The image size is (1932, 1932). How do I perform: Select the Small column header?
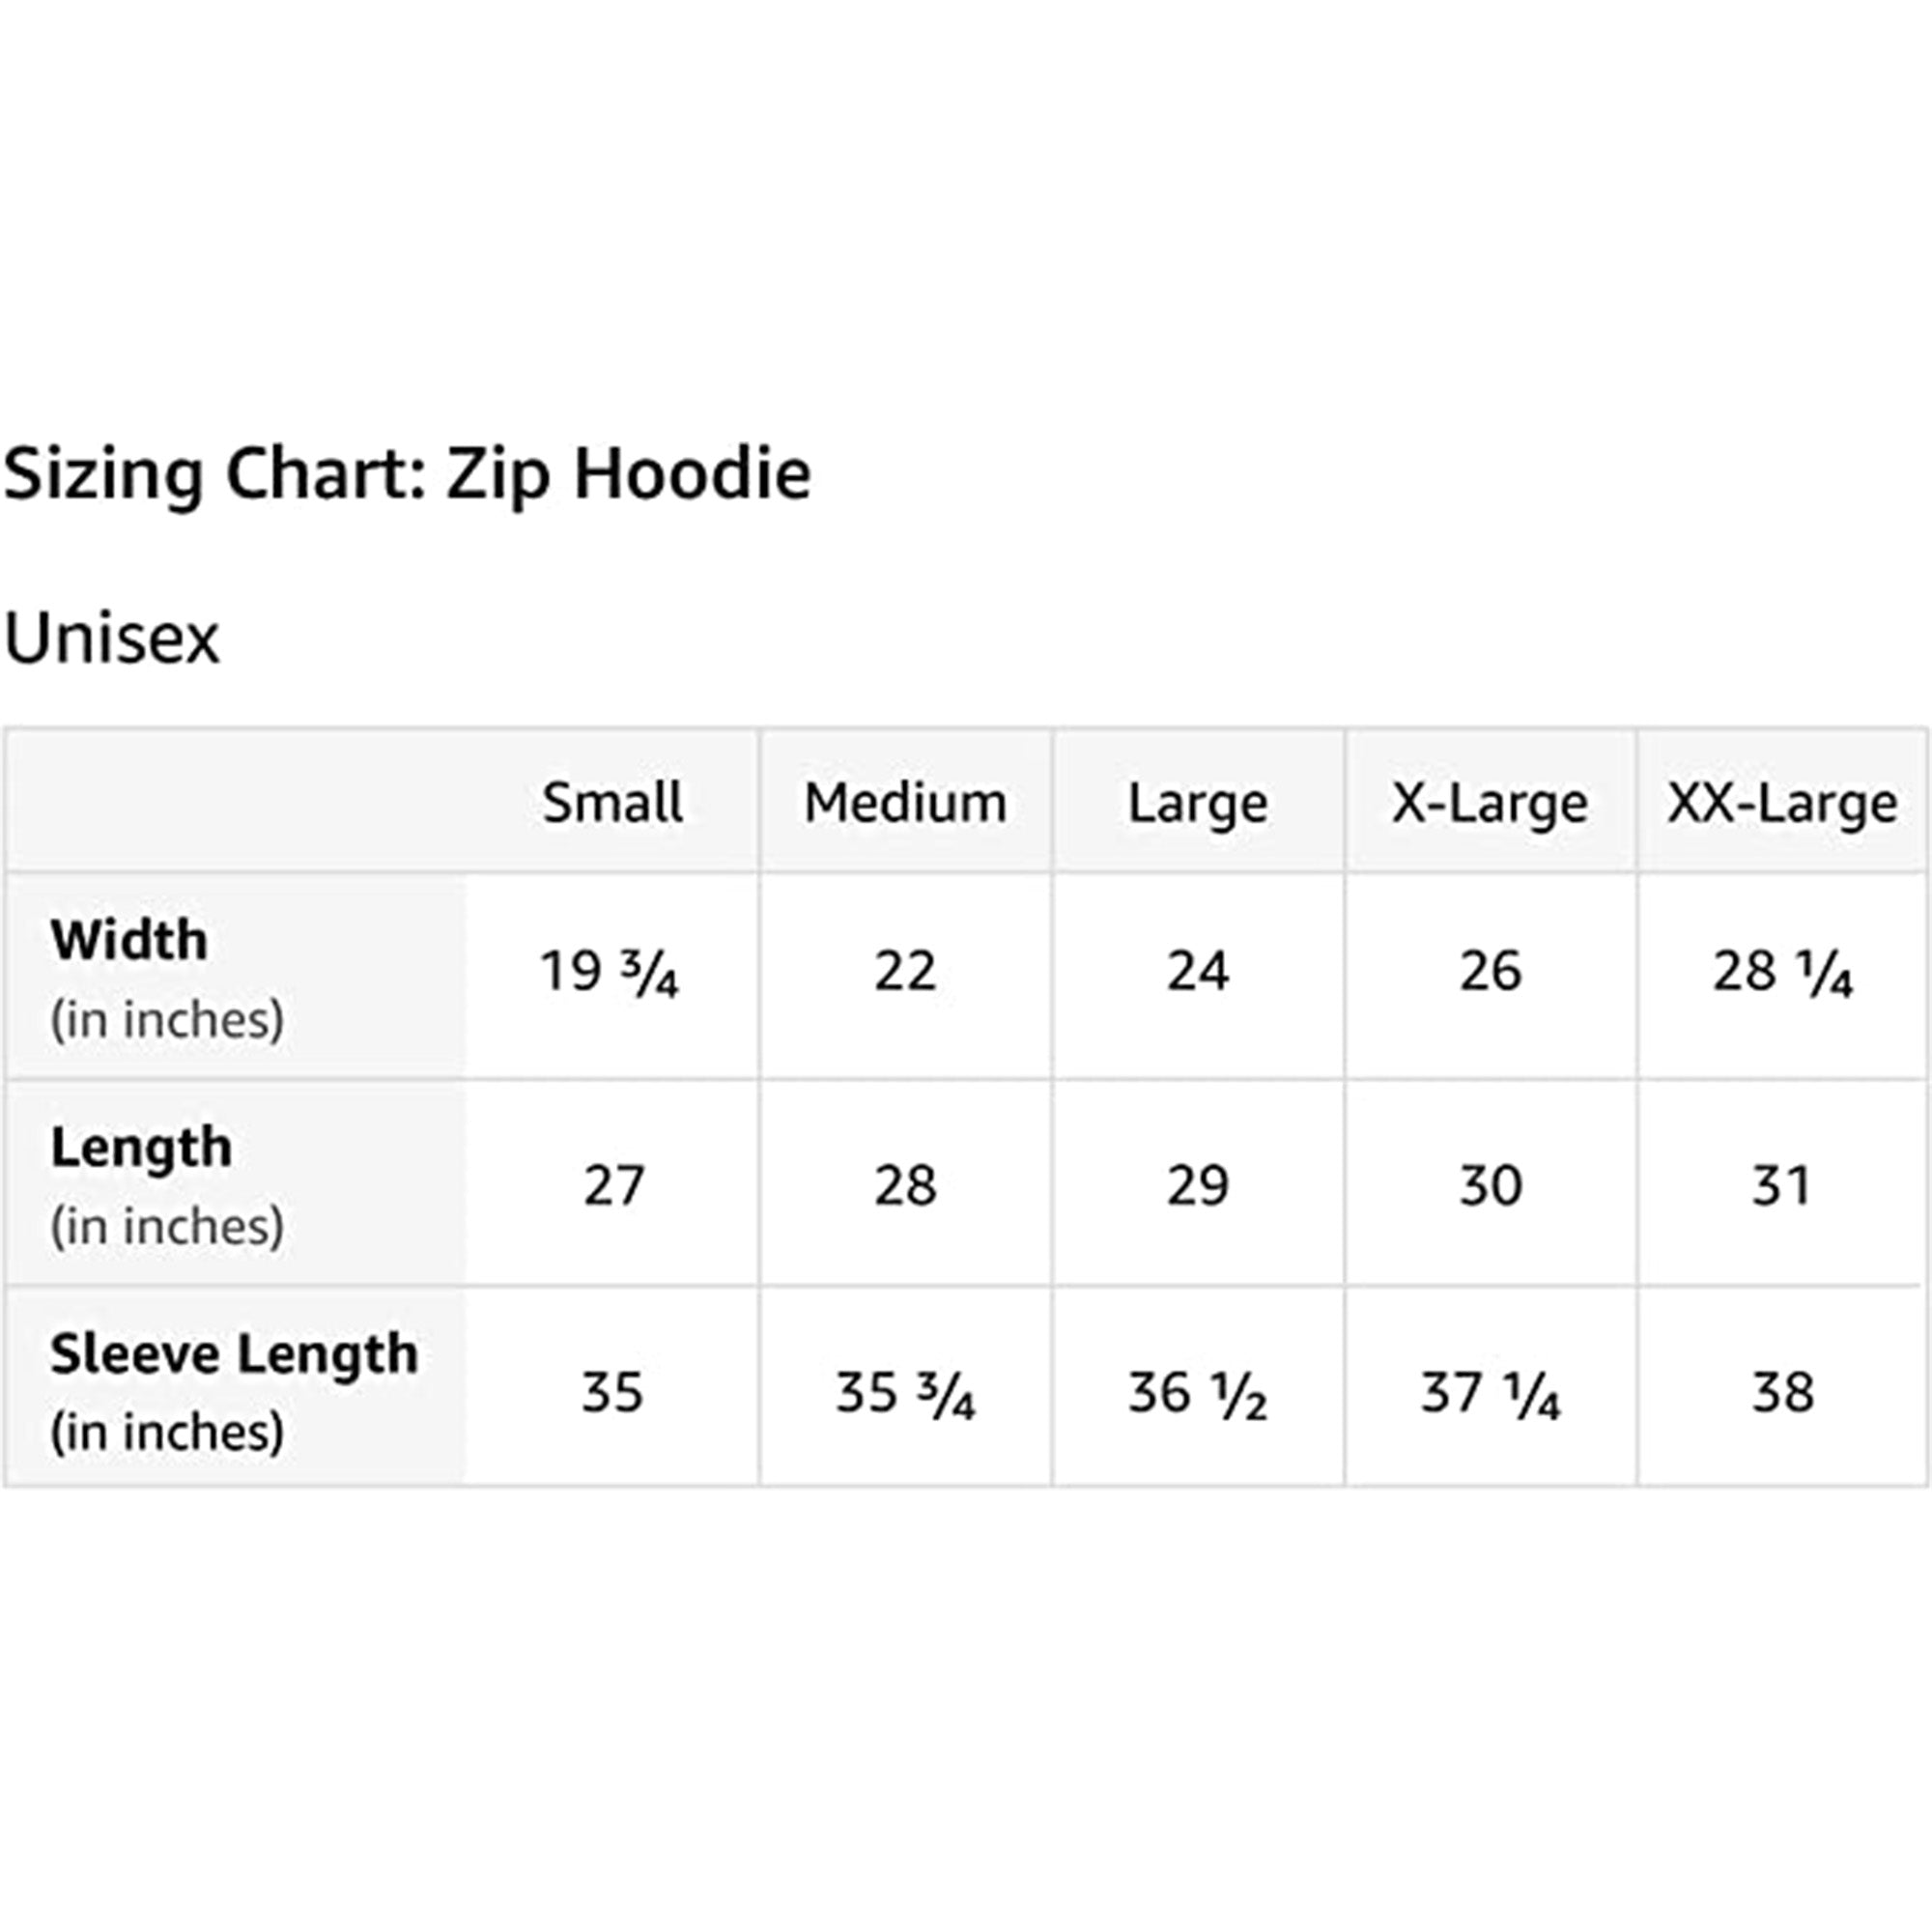[x=612, y=803]
